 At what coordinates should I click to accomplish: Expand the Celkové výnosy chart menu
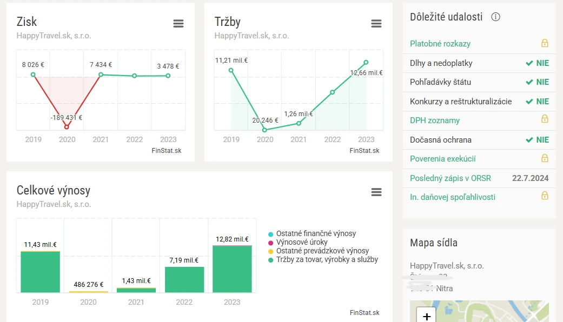pyautogui.click(x=376, y=192)
